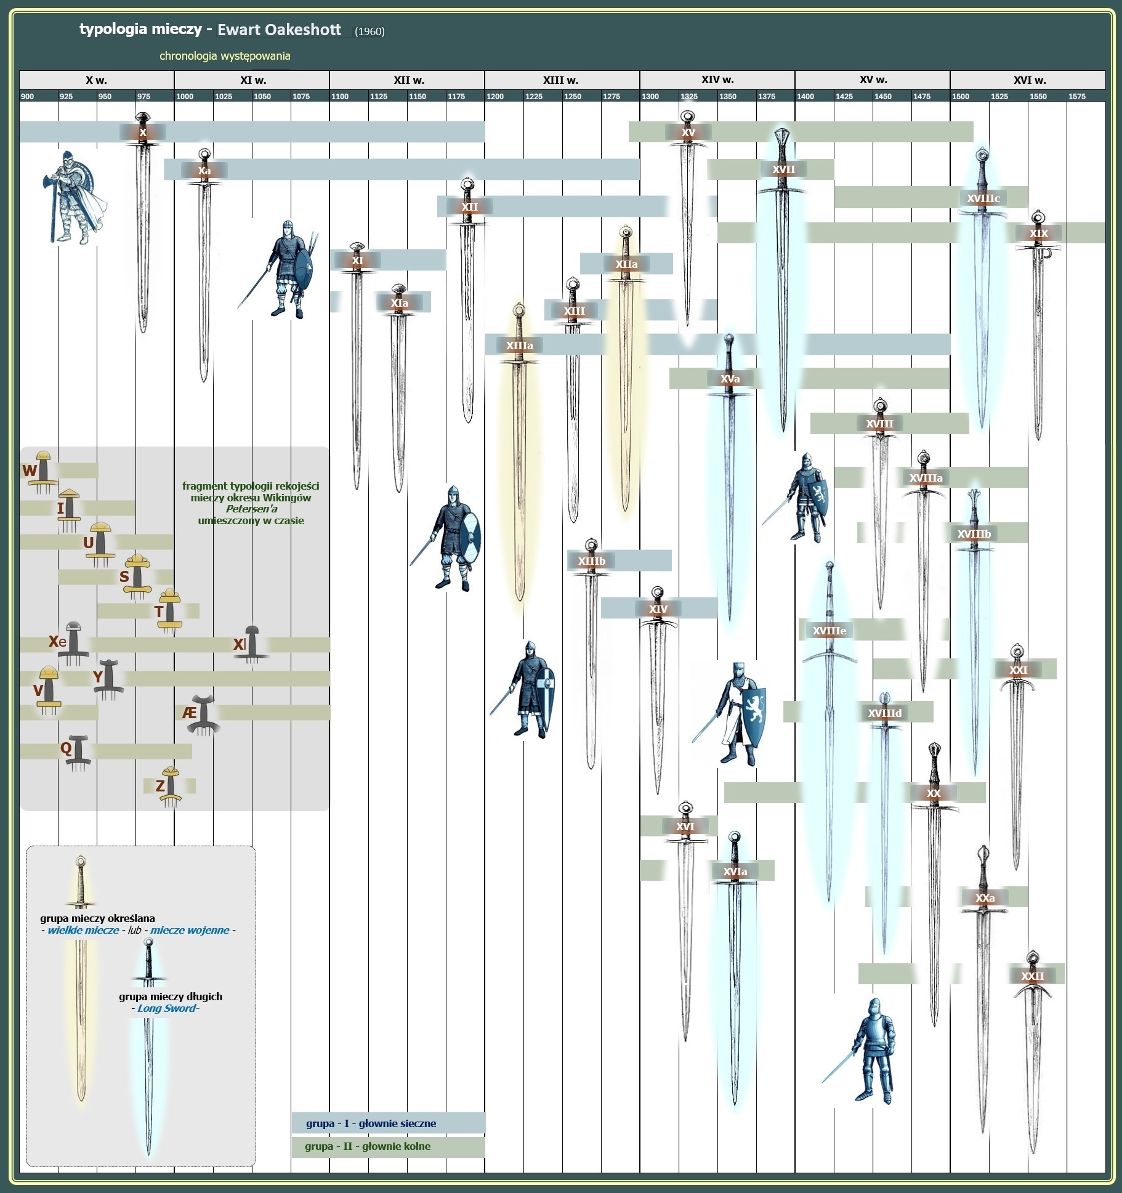Click the Ewart Oakeshott title text
1122x1193 pixels.
click(279, 30)
